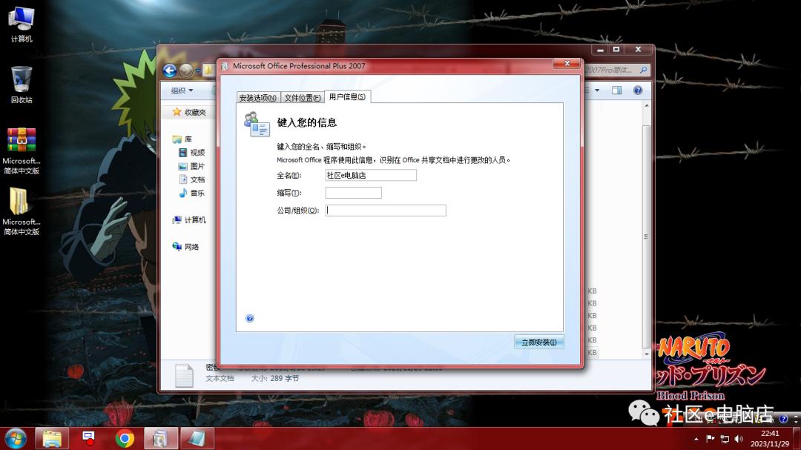Open the help icon in the Office installer
The image size is (801, 450).
click(250, 318)
